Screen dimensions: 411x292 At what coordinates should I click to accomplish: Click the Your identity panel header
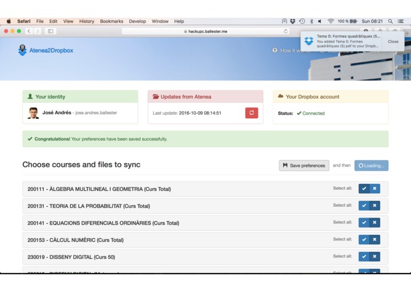[80, 96]
